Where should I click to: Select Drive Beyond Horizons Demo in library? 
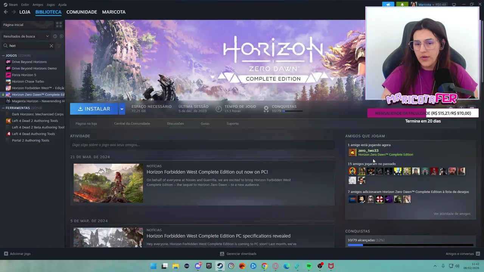pyautogui.click(x=34, y=68)
